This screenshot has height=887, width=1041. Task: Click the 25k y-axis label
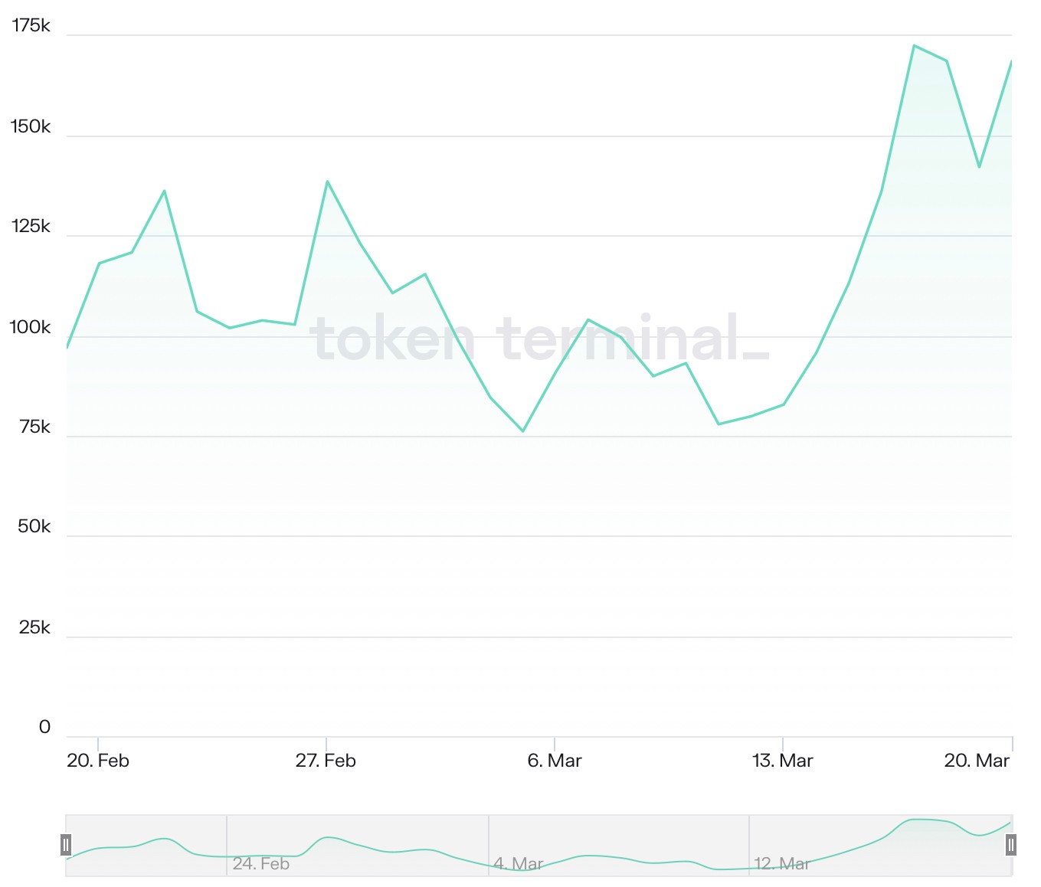click(x=34, y=628)
